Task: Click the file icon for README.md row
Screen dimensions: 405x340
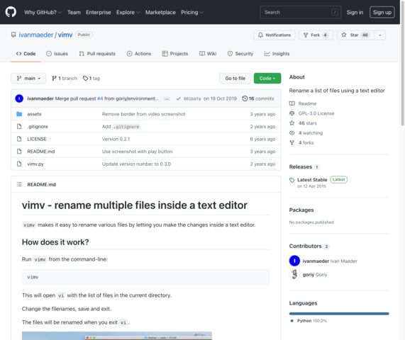Action: pyautogui.click(x=19, y=151)
